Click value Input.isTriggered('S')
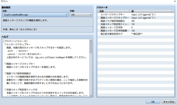The height and width of the screenshot is (105, 177). [x=143, y=18]
